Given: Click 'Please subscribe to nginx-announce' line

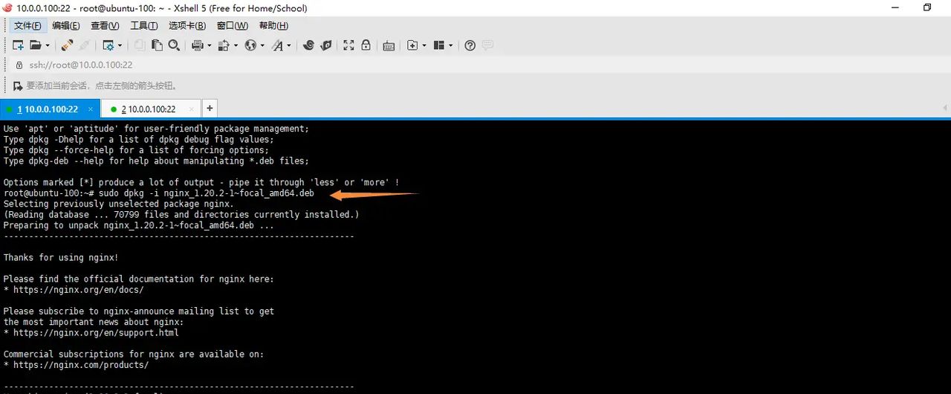Looking at the screenshot, I should tap(139, 311).
